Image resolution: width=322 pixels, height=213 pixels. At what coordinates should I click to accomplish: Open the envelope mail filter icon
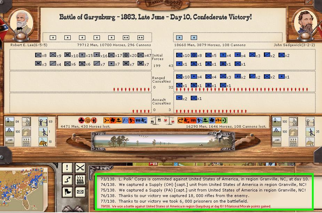80,191
